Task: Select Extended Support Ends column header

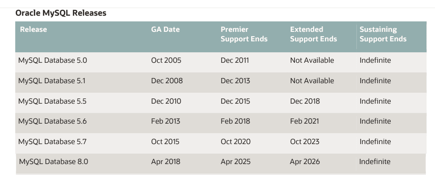Action: point(314,34)
